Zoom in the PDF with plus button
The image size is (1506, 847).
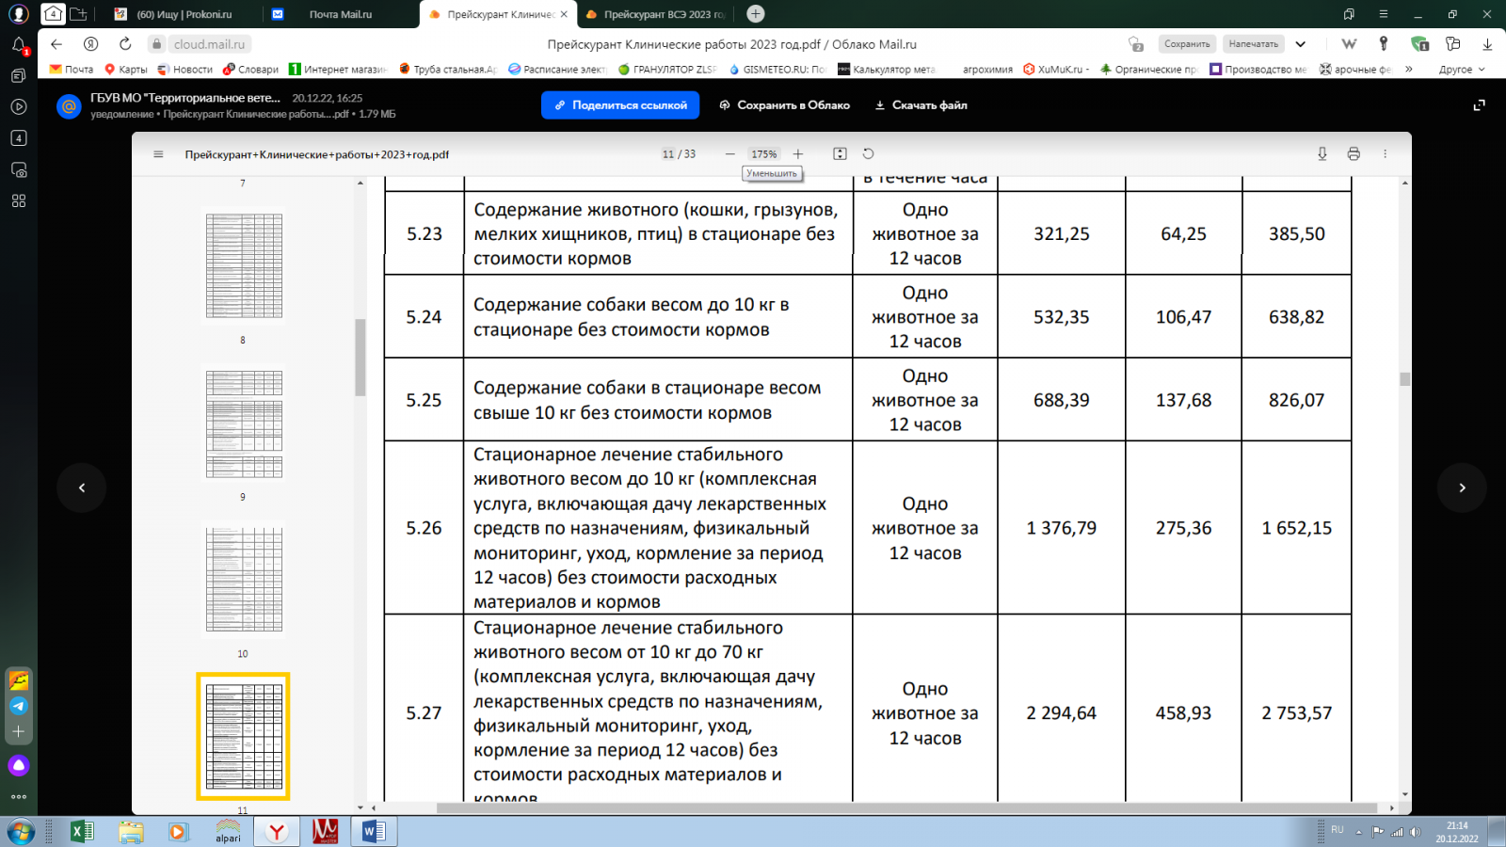click(x=798, y=154)
